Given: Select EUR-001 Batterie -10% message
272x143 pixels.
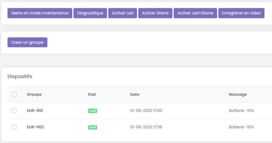Looking at the screenshot, I should (x=241, y=111).
